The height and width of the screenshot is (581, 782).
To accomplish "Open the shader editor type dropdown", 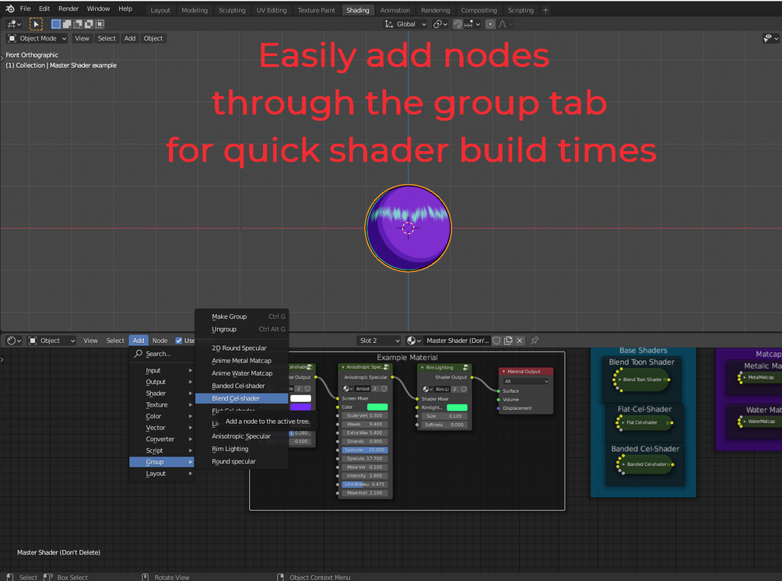I will point(14,341).
